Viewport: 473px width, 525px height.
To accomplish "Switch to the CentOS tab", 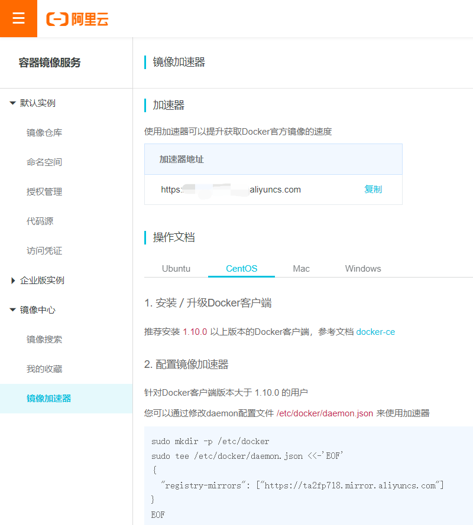I will click(241, 269).
